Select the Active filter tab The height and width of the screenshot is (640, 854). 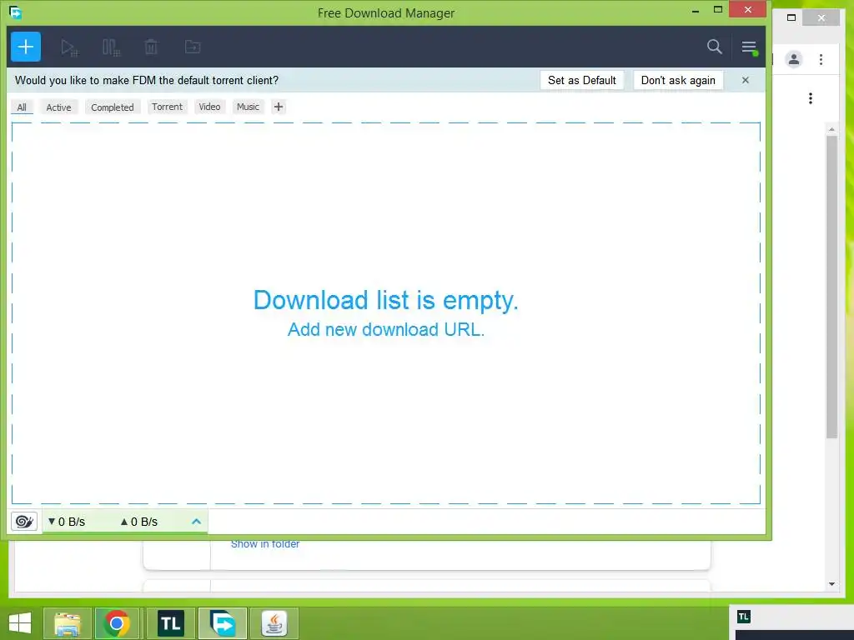click(59, 107)
